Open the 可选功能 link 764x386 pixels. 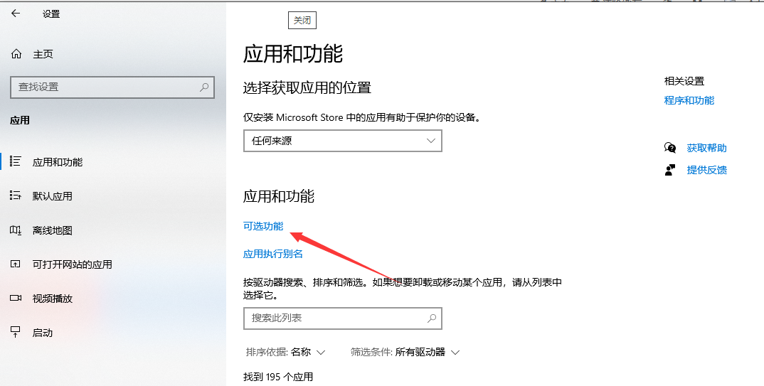point(263,226)
